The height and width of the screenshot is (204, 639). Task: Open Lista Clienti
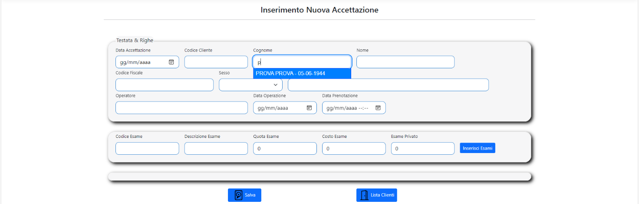point(377,195)
